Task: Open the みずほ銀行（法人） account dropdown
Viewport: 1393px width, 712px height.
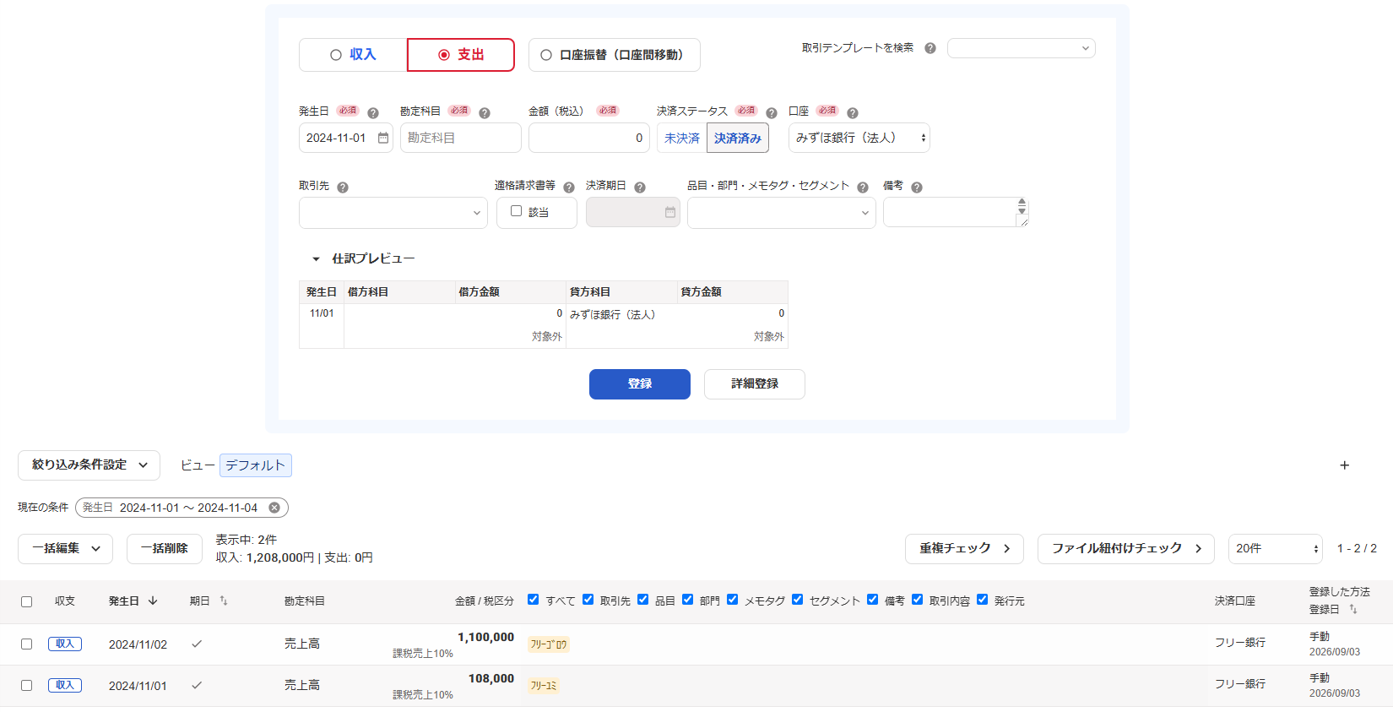Action: coord(859,138)
